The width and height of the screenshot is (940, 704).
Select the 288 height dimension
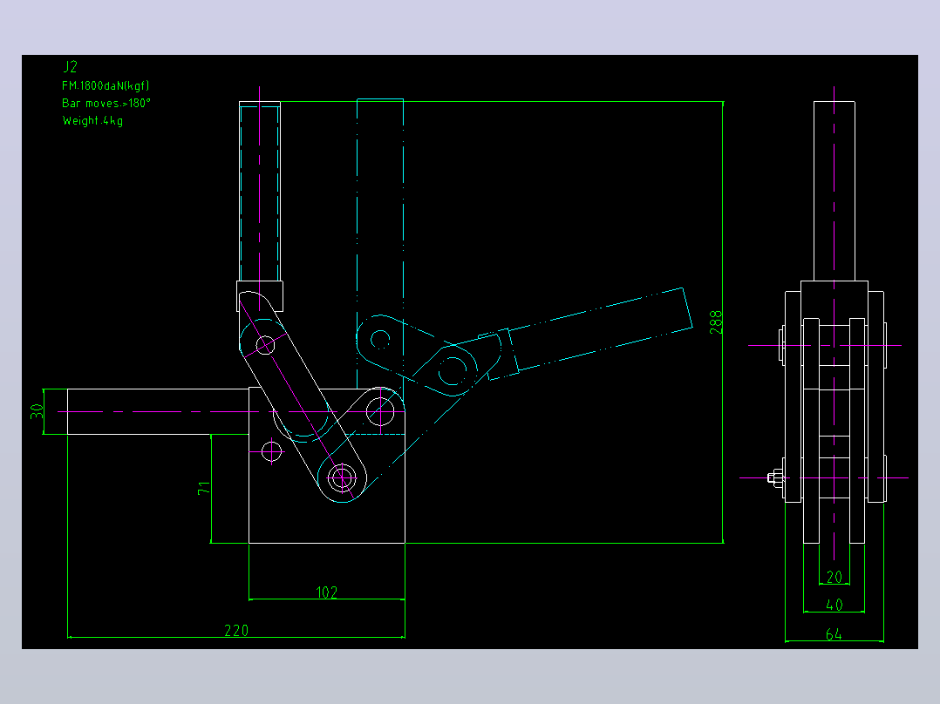pyautogui.click(x=716, y=322)
